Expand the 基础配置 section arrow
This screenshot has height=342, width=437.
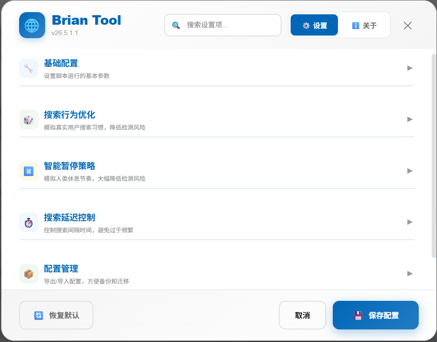(410, 68)
